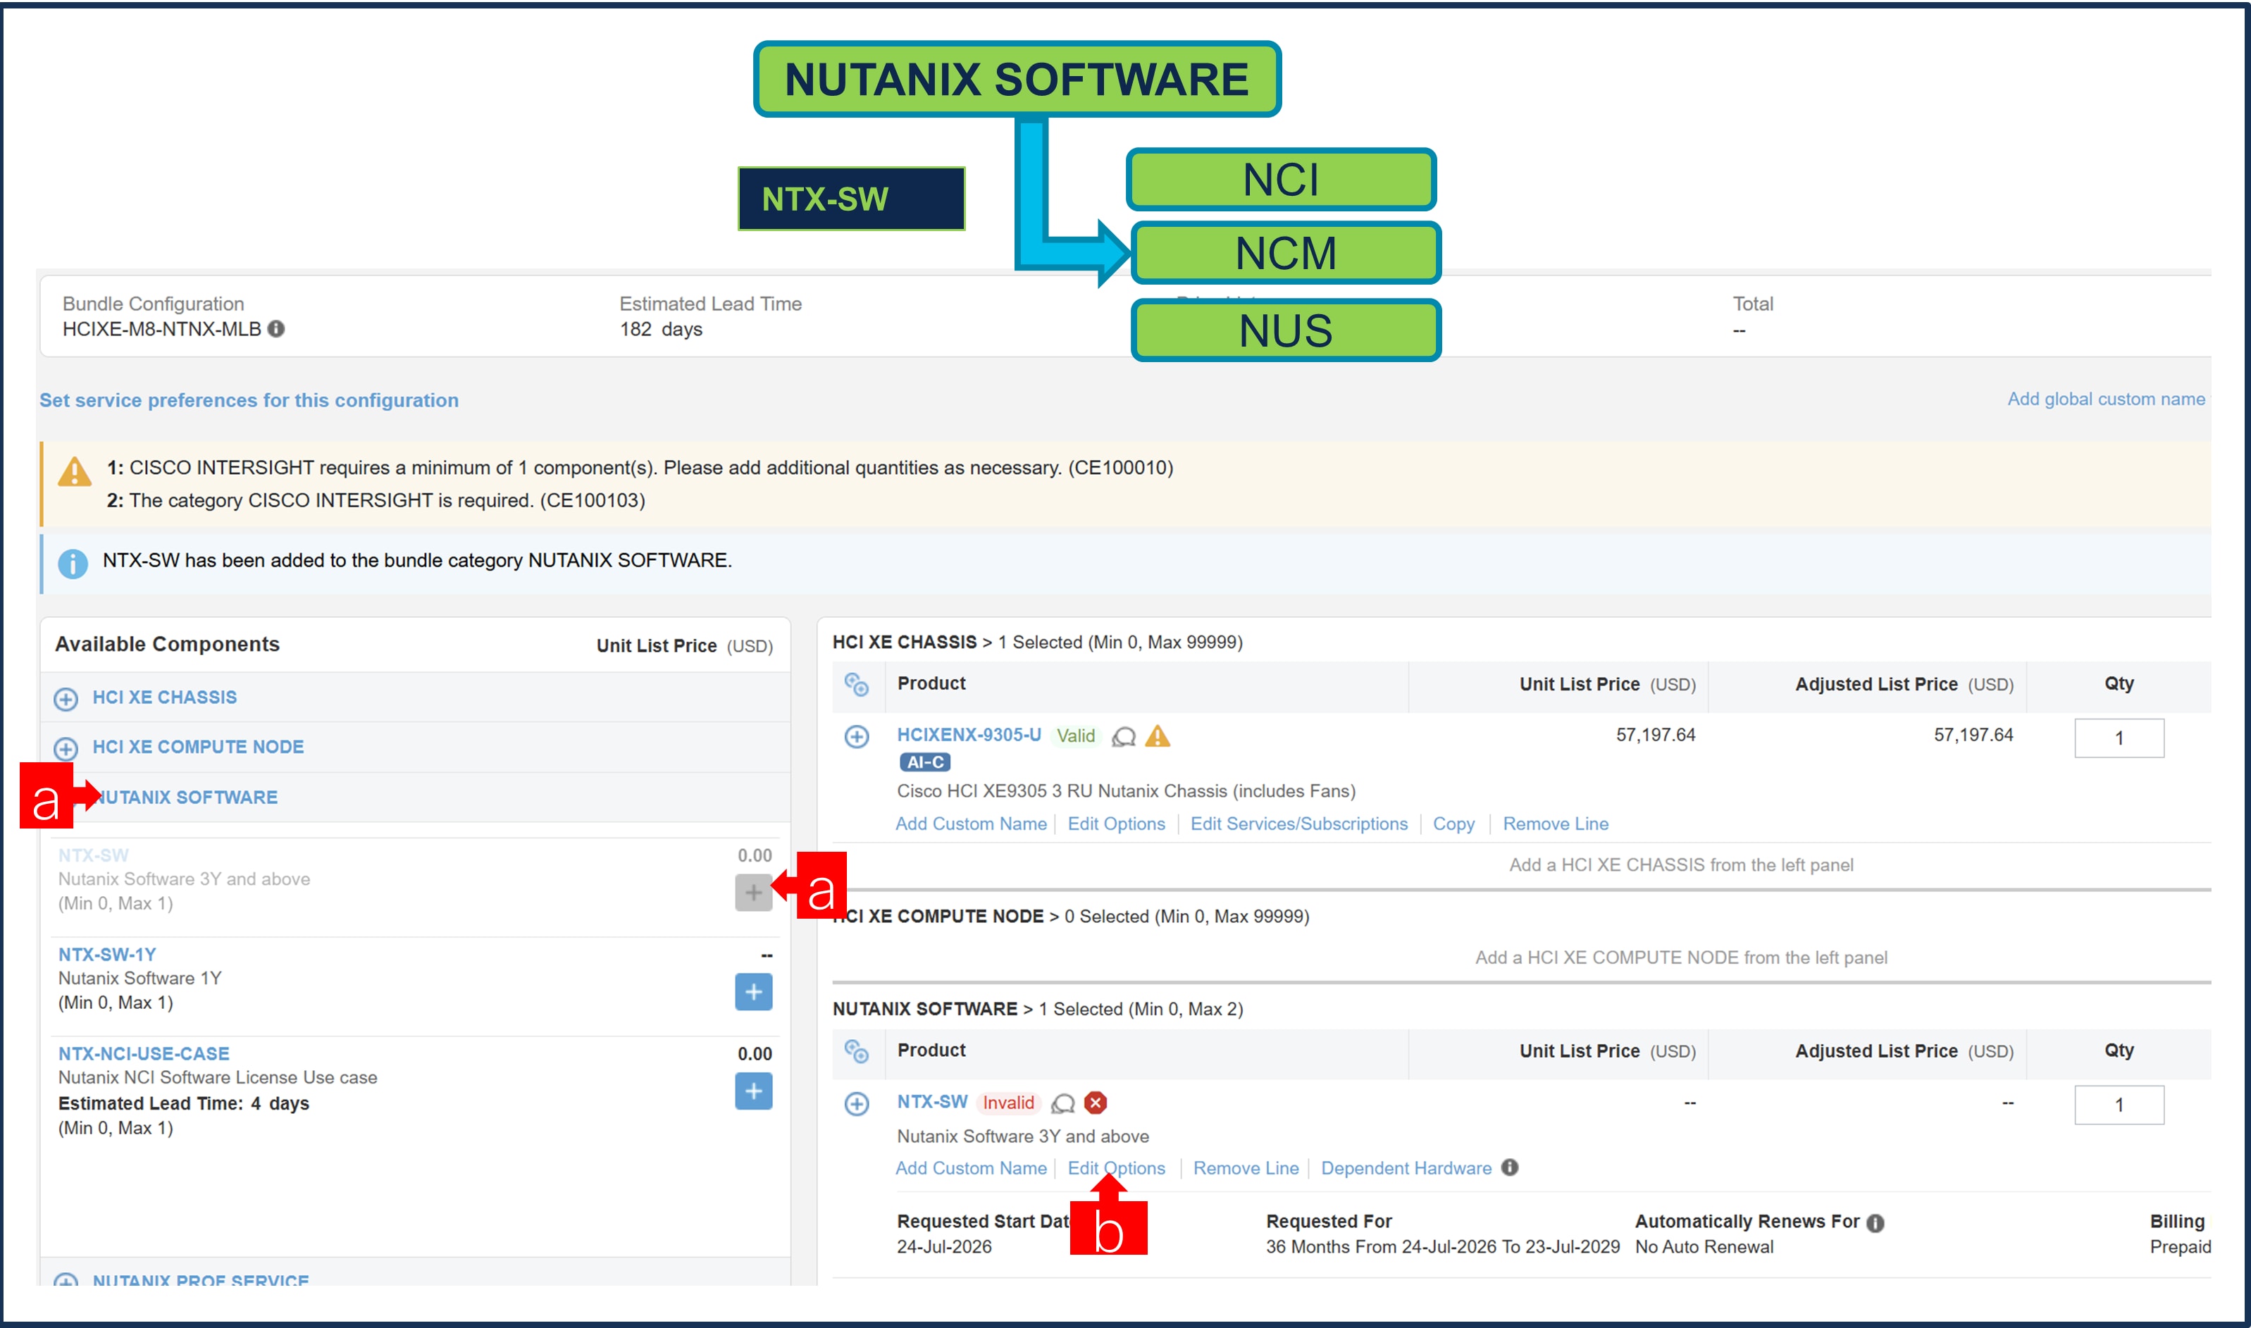Click the Estimated Lead Time 182 days value

[x=661, y=329]
